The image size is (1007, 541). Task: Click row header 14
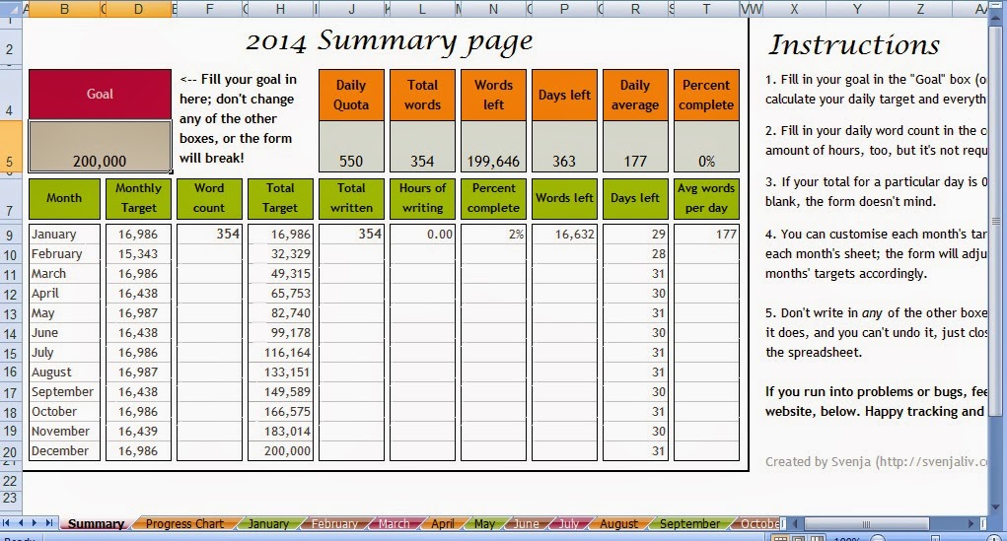click(x=10, y=334)
